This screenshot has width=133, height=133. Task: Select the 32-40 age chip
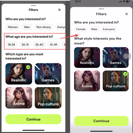pyautogui.click(x=39, y=45)
